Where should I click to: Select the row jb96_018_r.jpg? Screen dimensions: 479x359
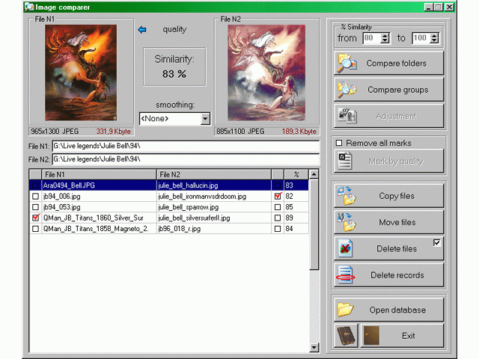(169, 229)
